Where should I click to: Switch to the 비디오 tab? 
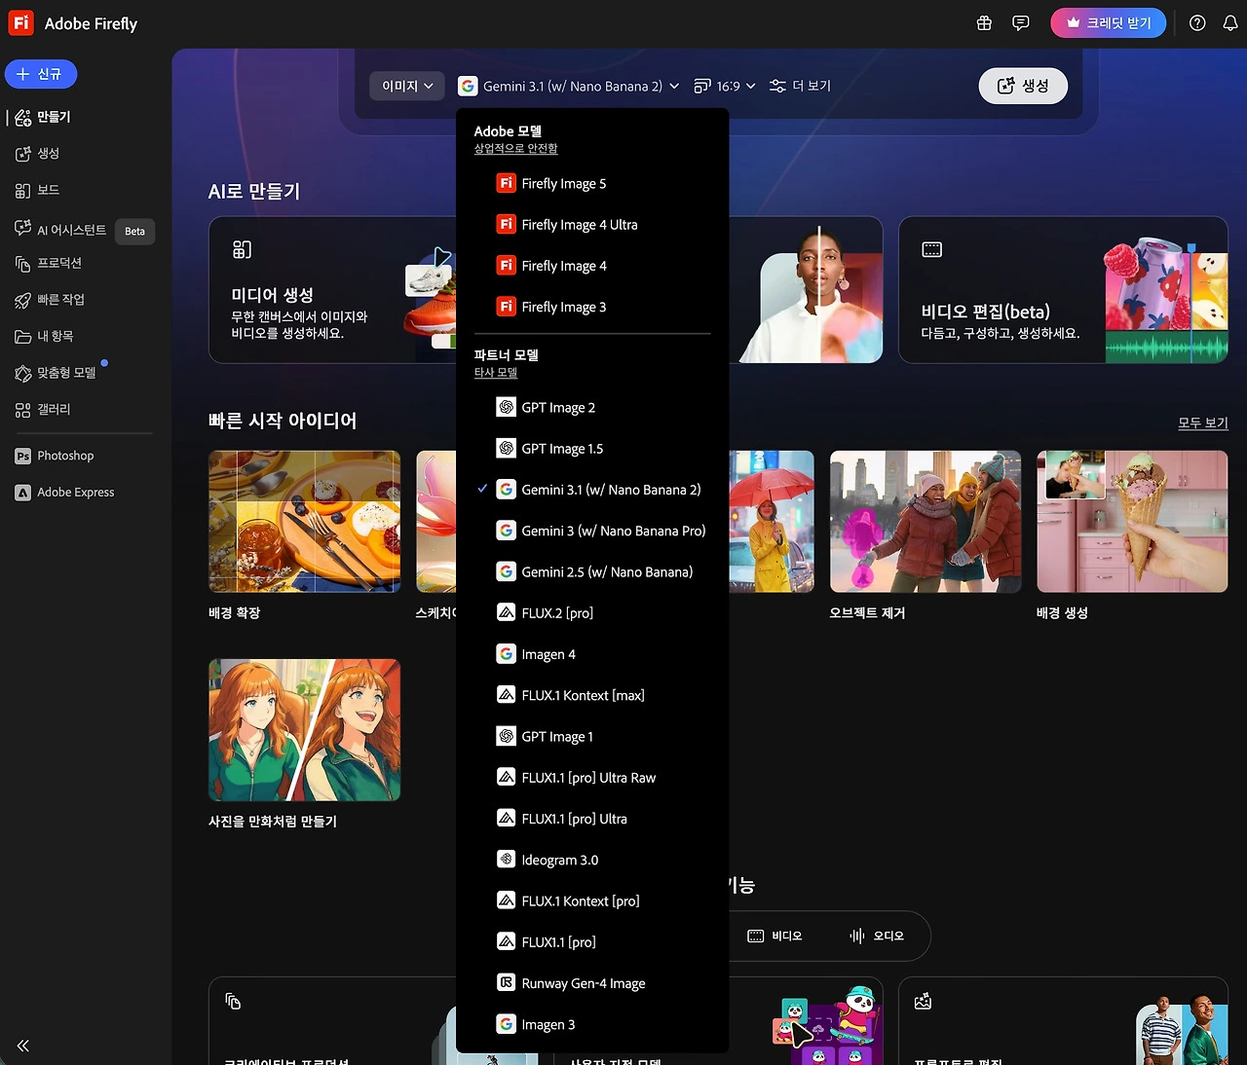pyautogui.click(x=775, y=936)
